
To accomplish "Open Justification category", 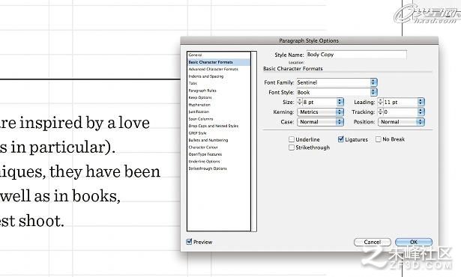I will [199, 112].
